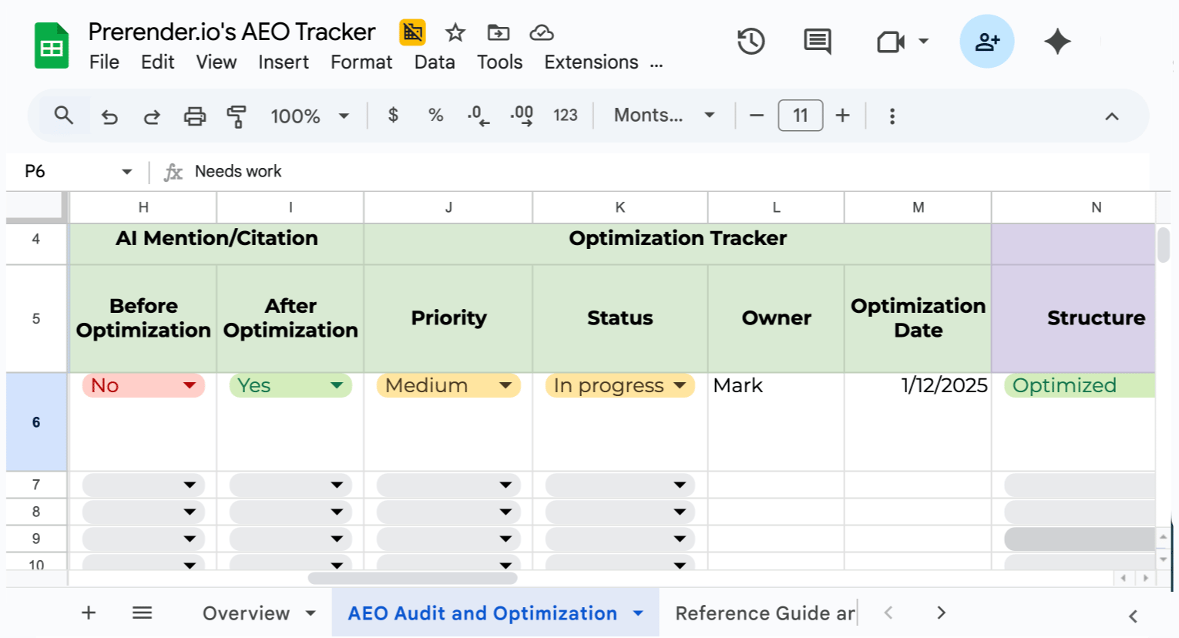The height and width of the screenshot is (638, 1179).
Task: Format selection as currency
Action: 393,116
